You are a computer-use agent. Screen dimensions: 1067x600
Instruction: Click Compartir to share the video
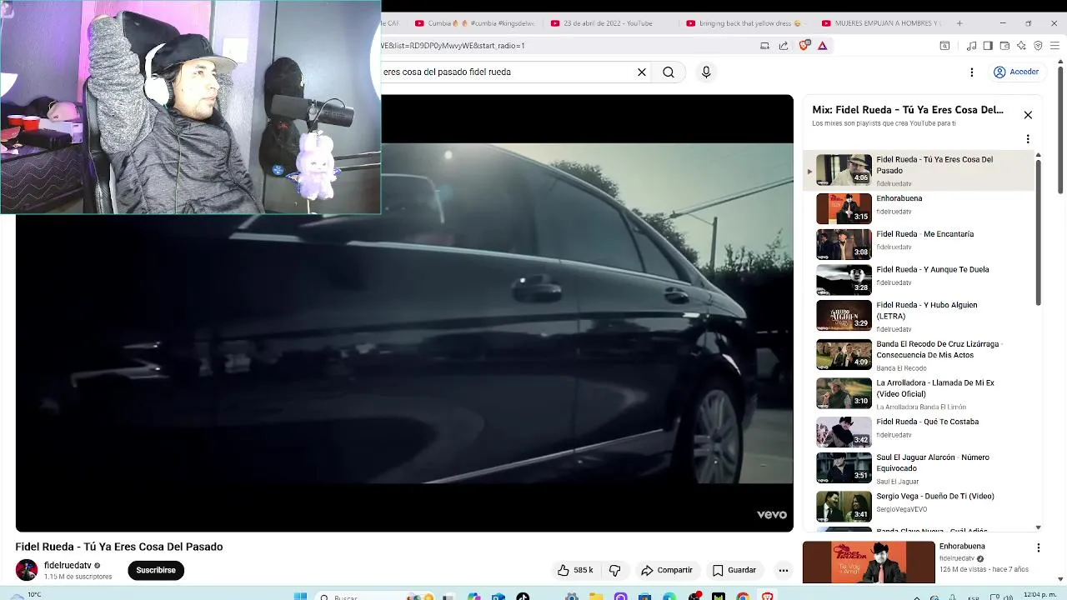(667, 570)
